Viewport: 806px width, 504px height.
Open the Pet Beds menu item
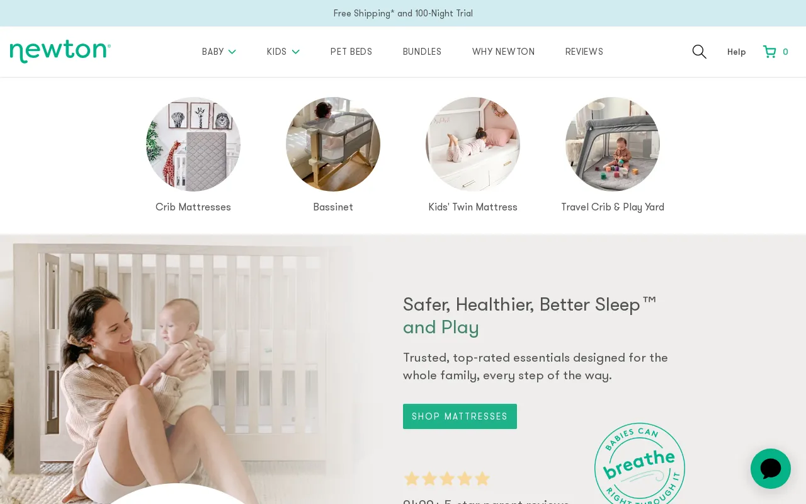[351, 52]
